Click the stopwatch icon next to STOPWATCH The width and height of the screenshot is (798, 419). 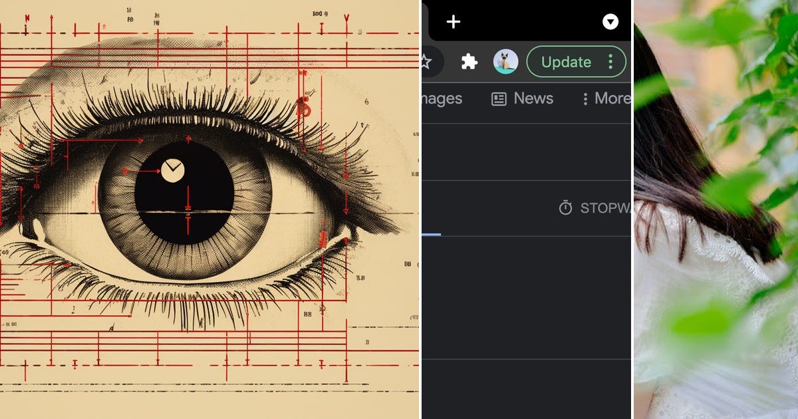(565, 208)
